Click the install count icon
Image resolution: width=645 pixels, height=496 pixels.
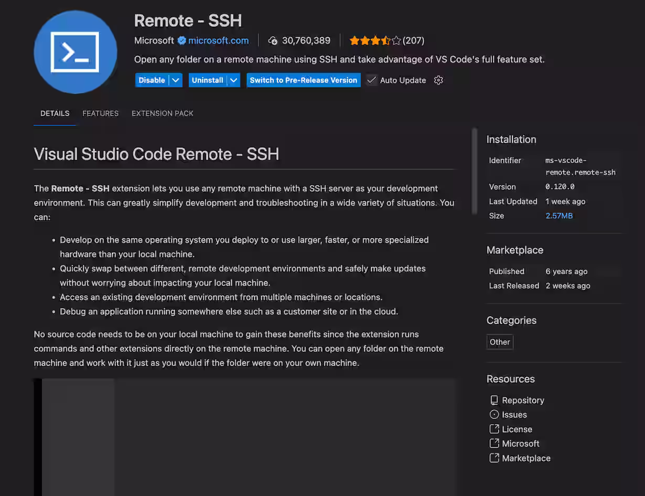(273, 40)
